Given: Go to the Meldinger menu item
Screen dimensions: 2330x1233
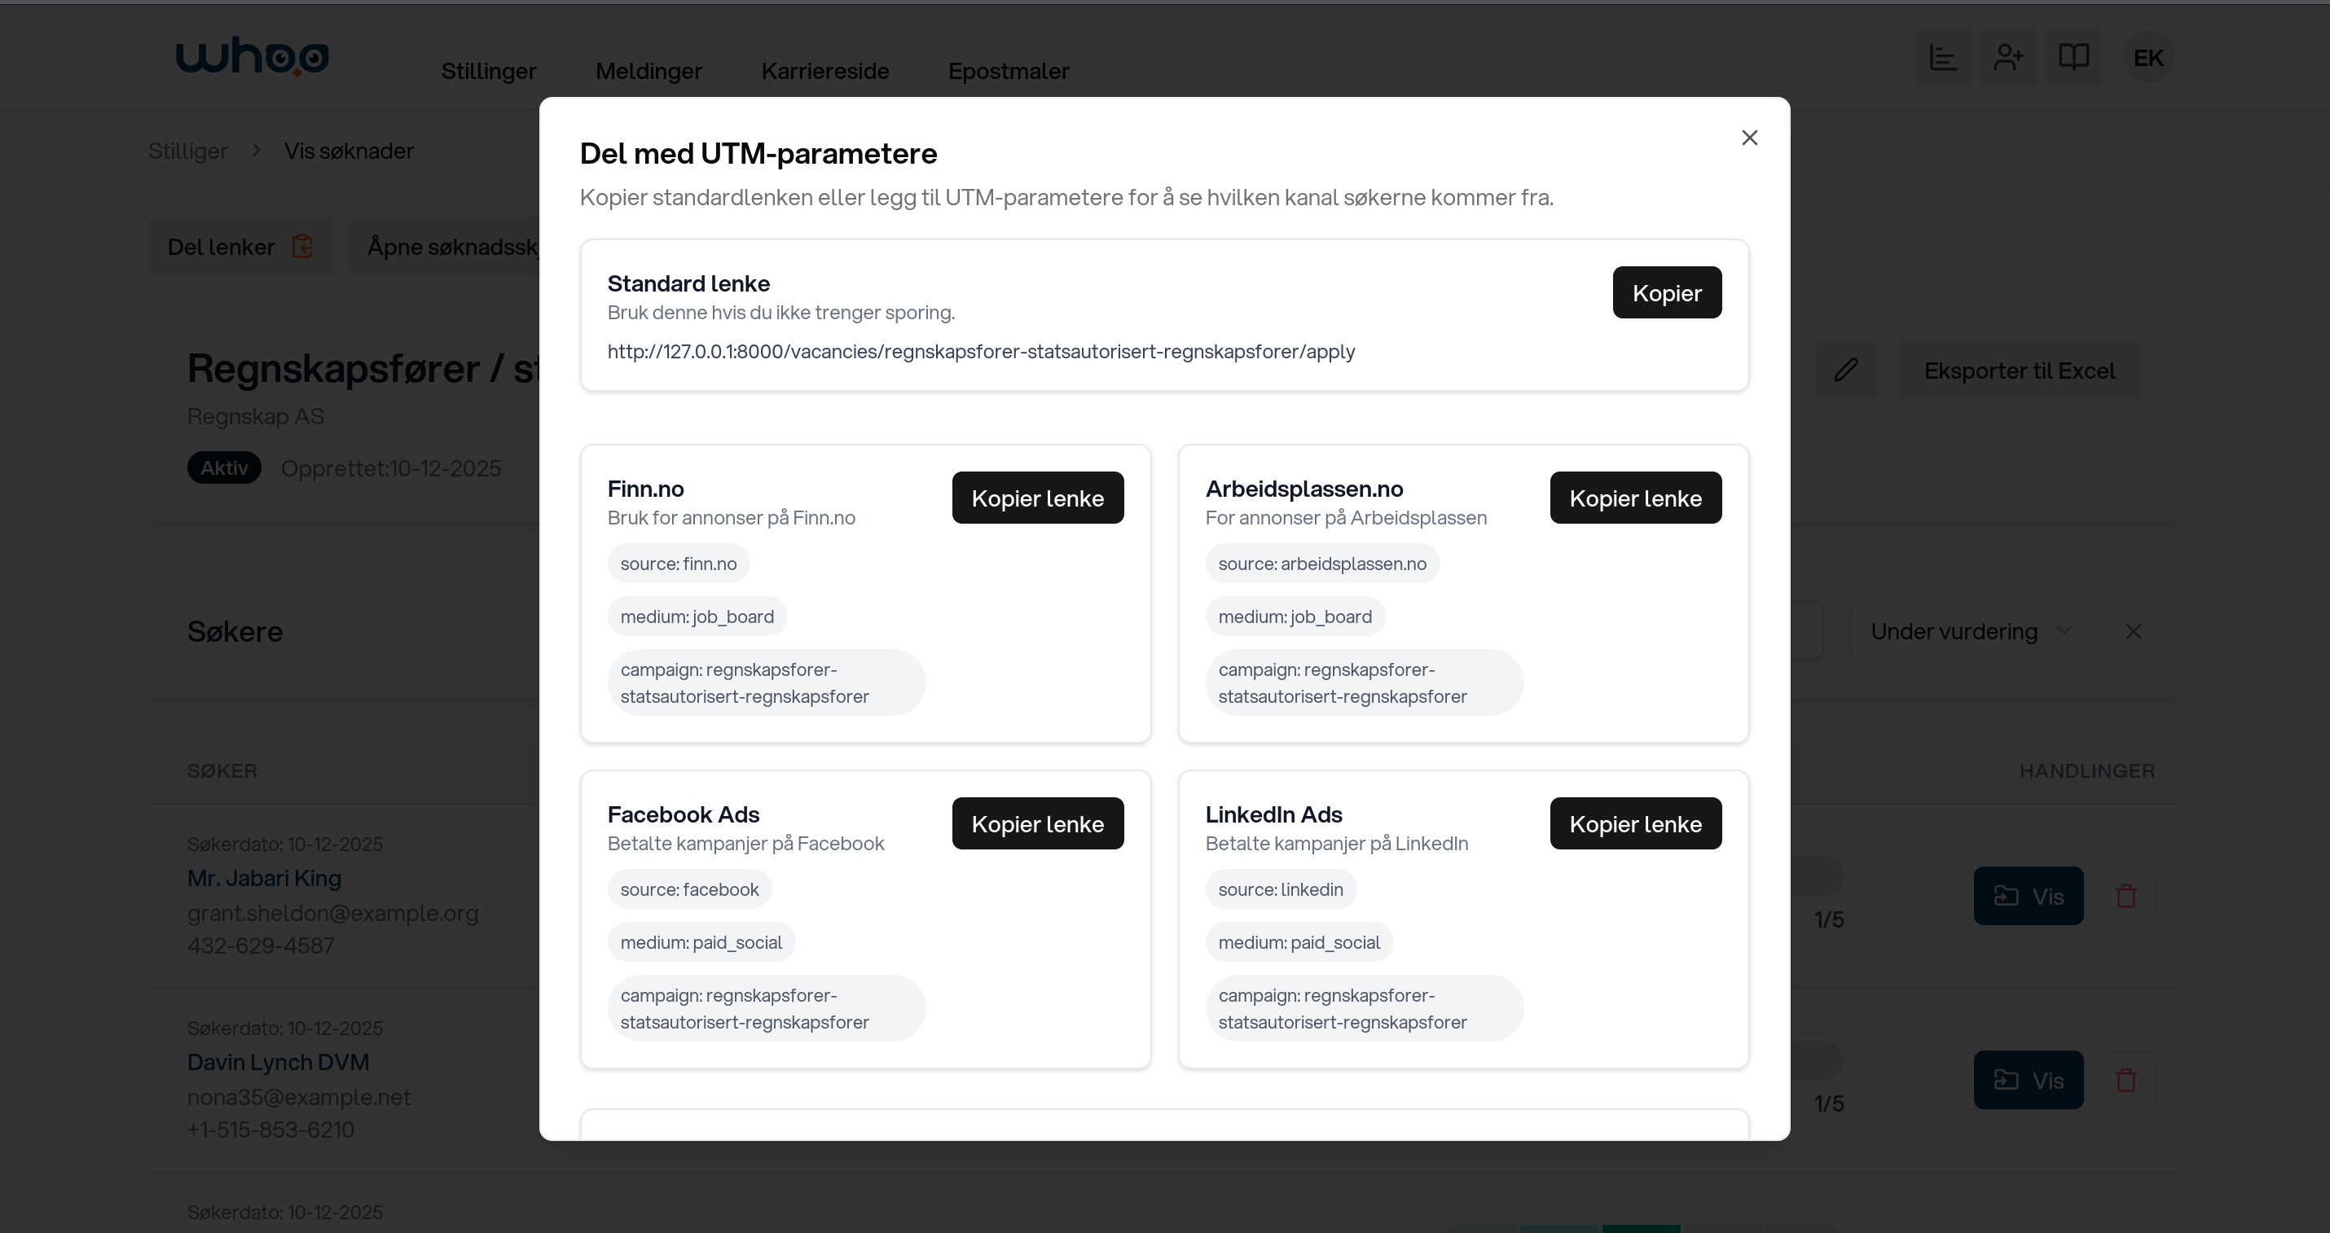Looking at the screenshot, I should pyautogui.click(x=648, y=71).
